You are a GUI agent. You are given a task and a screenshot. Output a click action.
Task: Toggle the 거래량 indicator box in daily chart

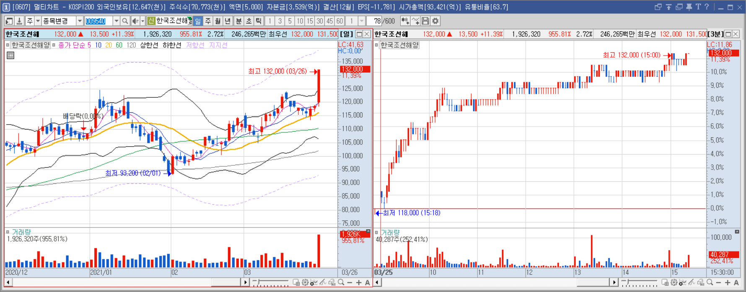click(8, 232)
